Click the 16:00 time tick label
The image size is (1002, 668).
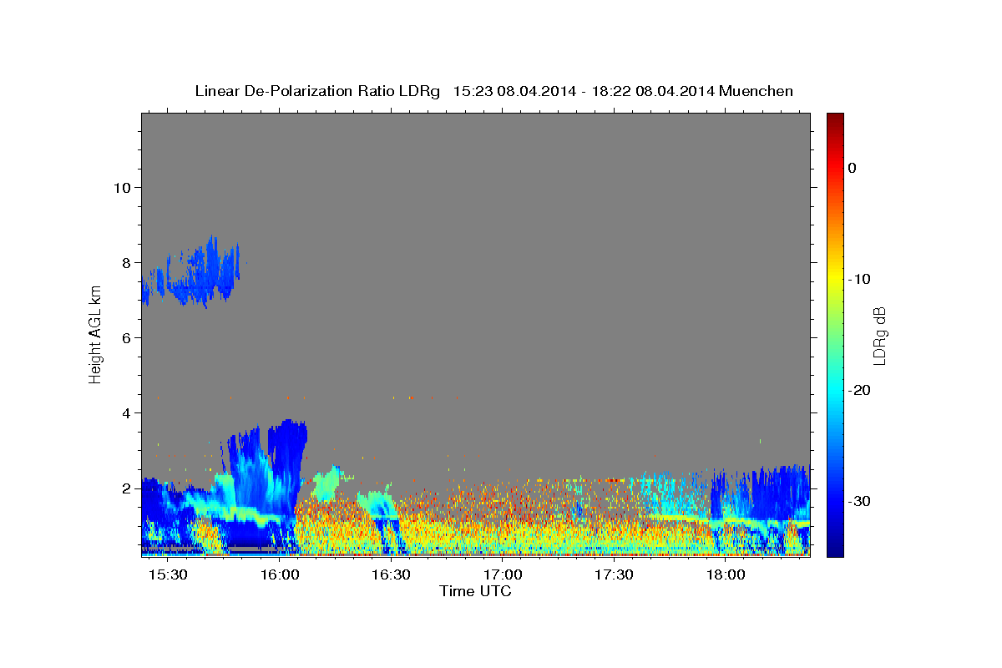280,575
